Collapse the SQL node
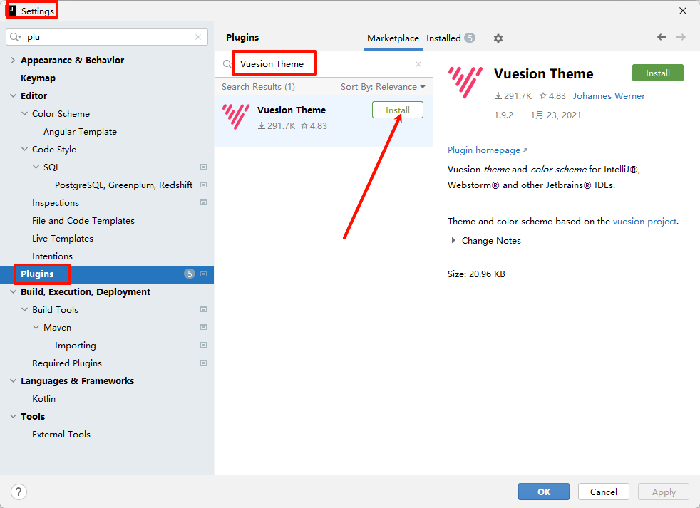This screenshot has height=508, width=700. 36,167
